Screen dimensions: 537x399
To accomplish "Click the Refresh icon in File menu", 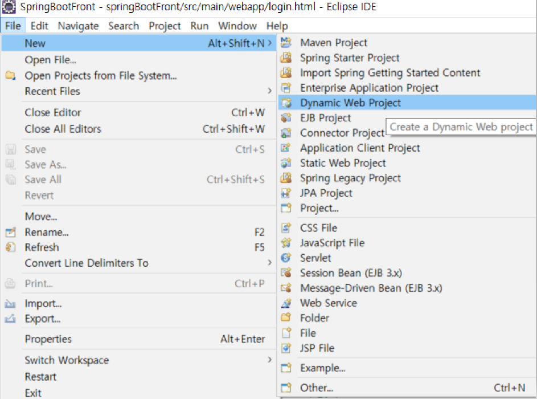I will coord(11,247).
